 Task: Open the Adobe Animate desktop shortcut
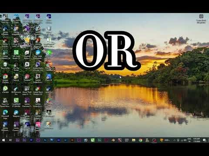(x=49, y=18)
